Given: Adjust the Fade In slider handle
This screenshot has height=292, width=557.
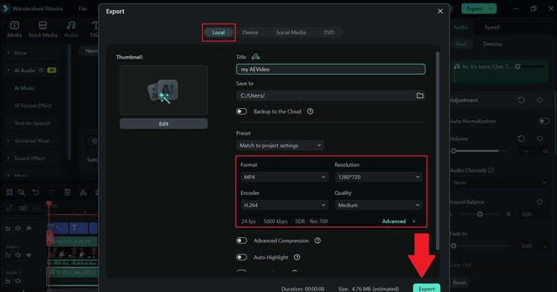Looking at the screenshot, I should point(454,246).
